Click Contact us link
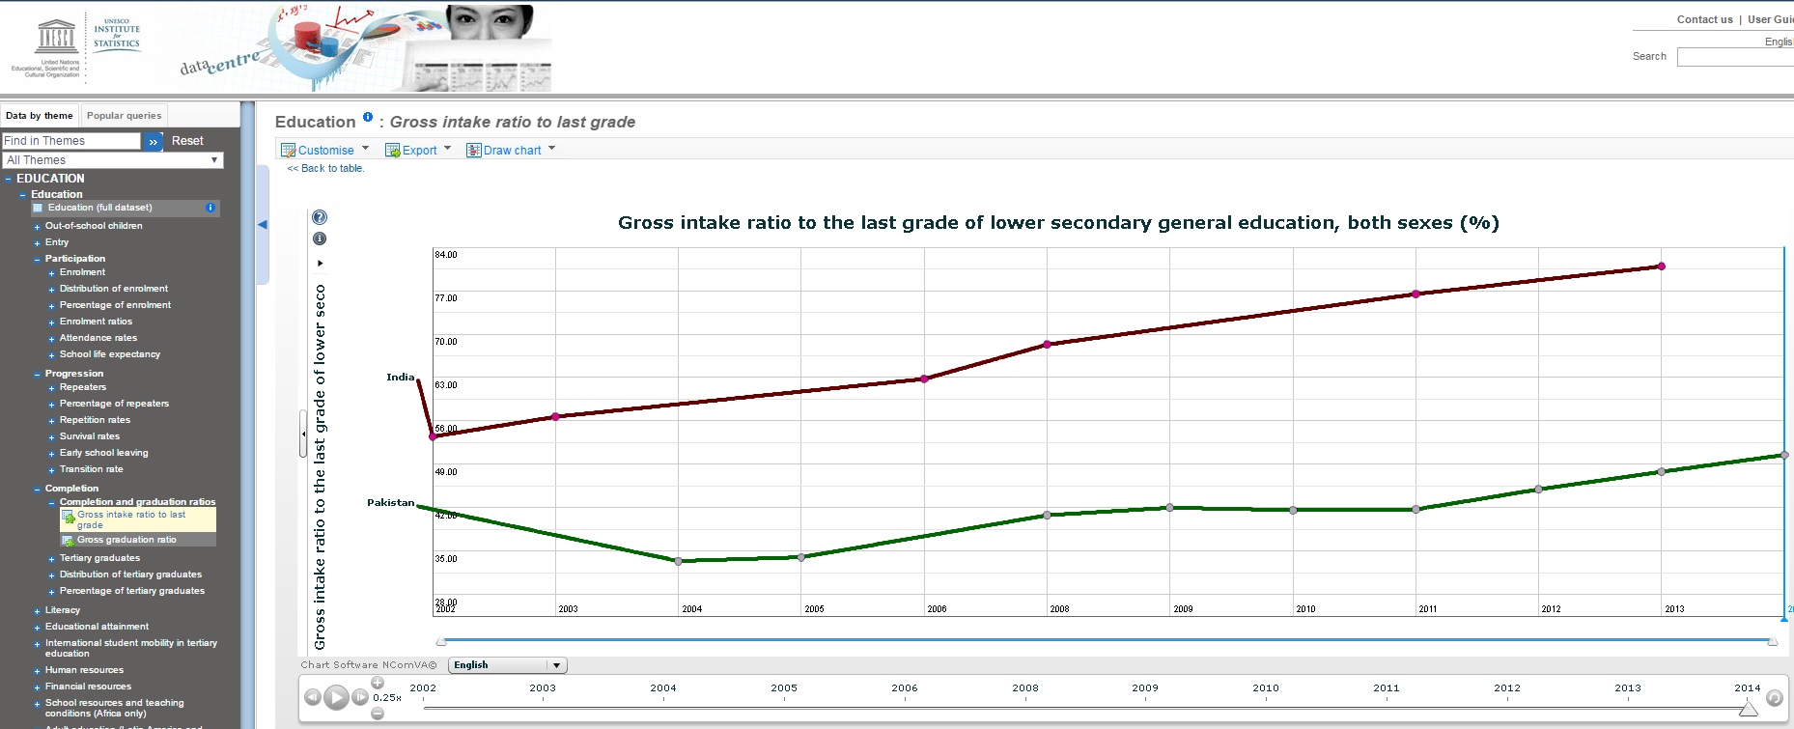This screenshot has width=1794, height=729. coord(1704,19)
